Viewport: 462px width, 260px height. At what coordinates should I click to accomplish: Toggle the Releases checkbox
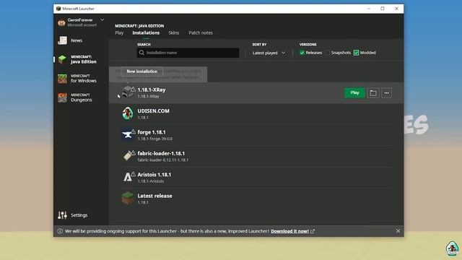click(302, 53)
